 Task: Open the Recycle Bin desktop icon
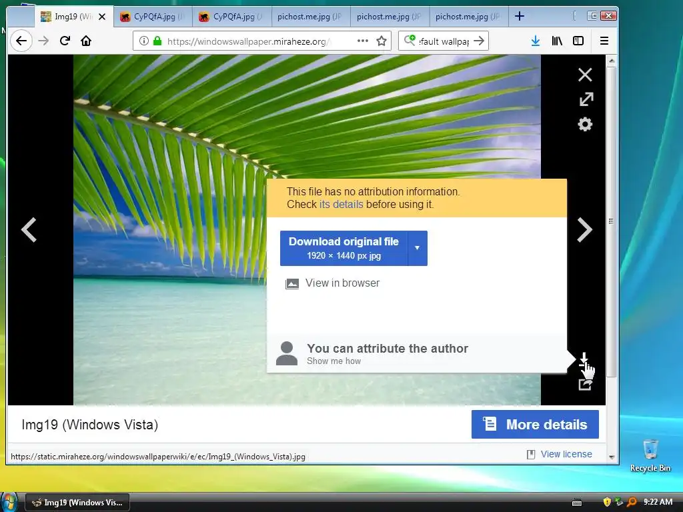pos(650,455)
